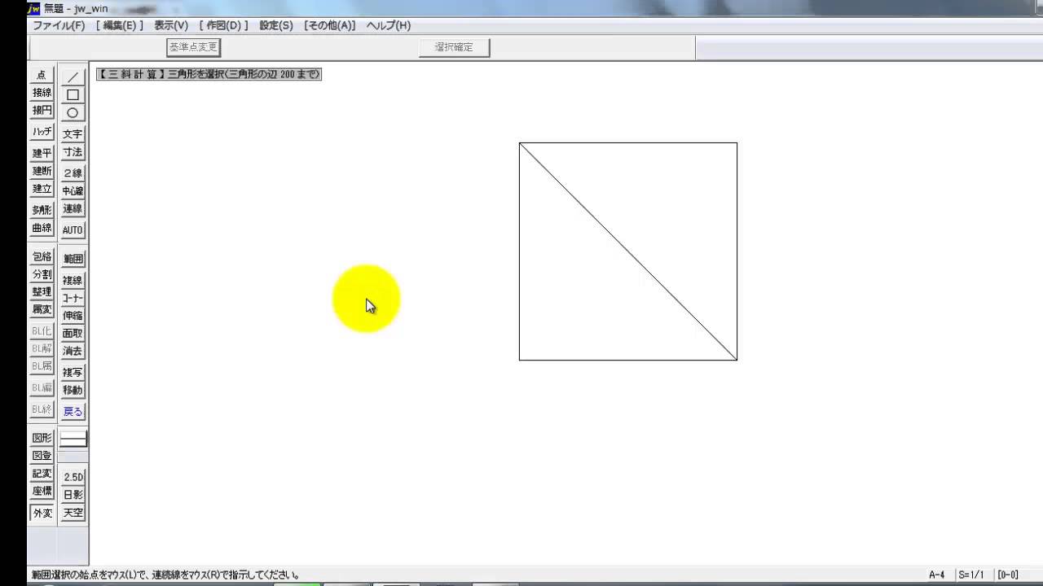Select the 接線 tangent line tool
Screen dimensions: 1043x586
pos(42,92)
